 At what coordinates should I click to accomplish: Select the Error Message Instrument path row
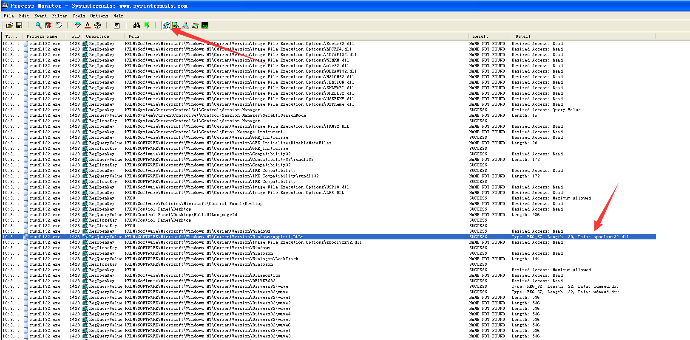point(328,132)
